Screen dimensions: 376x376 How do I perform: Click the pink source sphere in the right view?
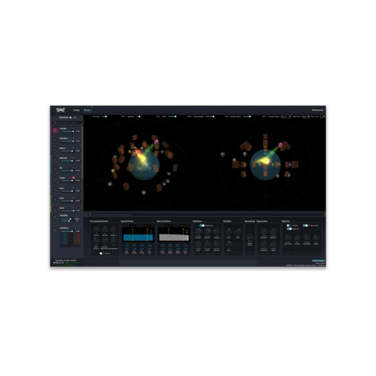280,145
